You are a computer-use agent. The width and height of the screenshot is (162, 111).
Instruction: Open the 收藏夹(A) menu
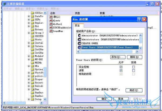pos(42,9)
